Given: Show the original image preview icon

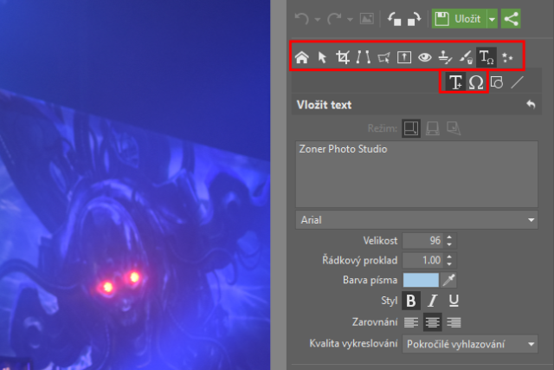Looking at the screenshot, I should click(x=367, y=18).
